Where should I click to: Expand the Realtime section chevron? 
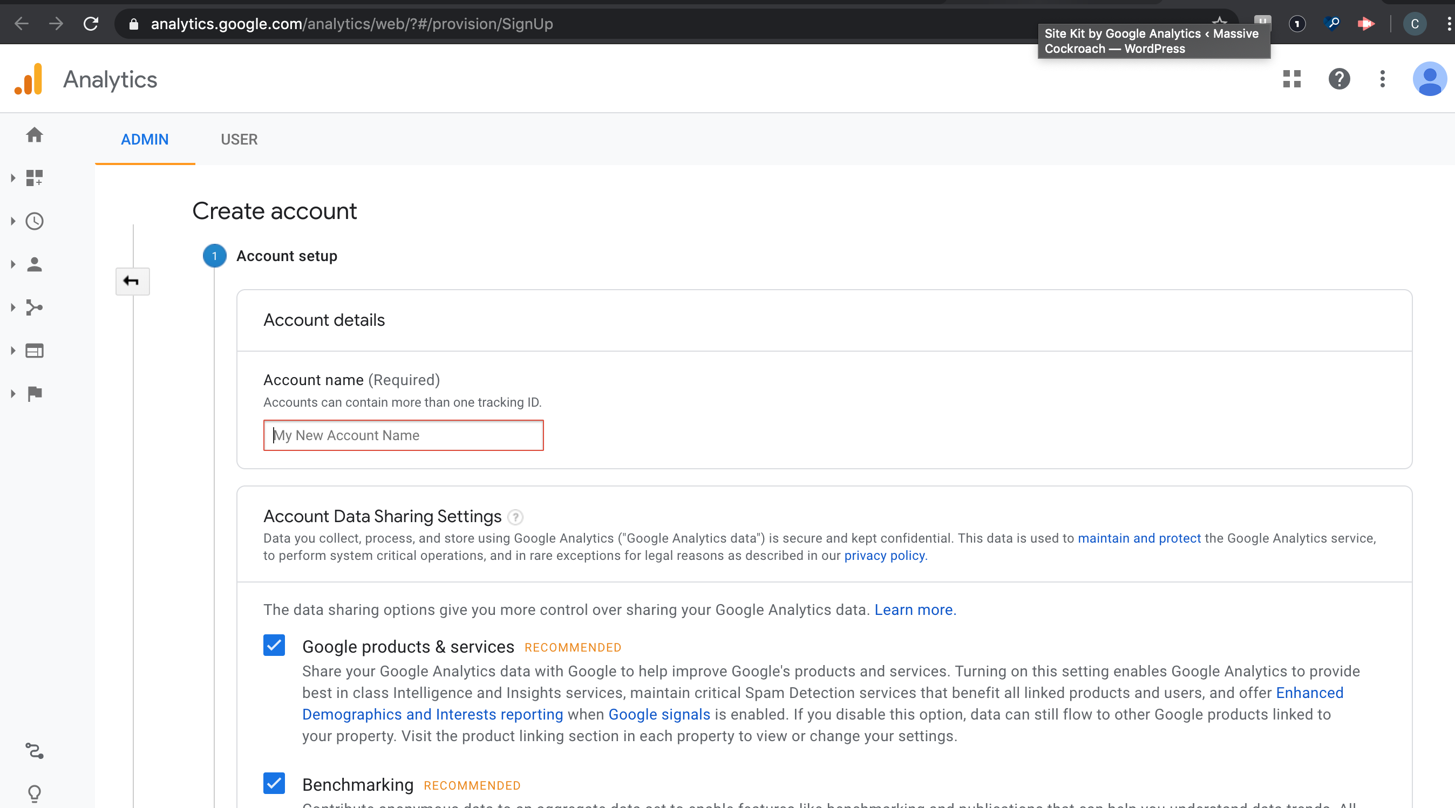(x=12, y=221)
